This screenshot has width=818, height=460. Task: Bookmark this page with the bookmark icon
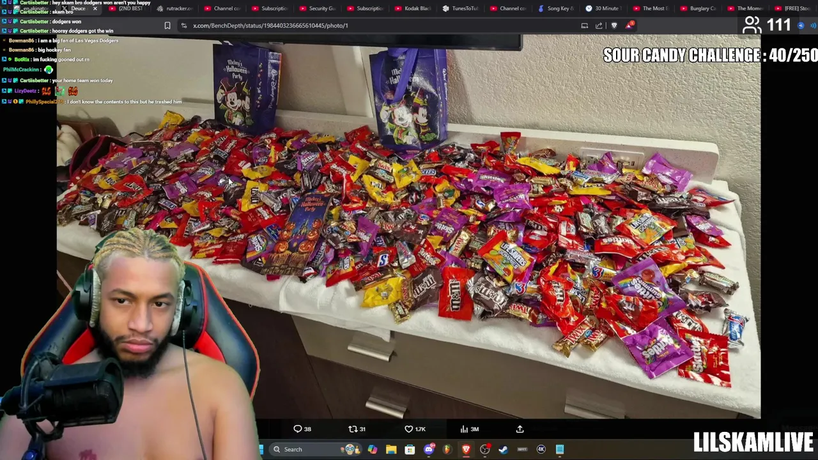[x=167, y=26]
